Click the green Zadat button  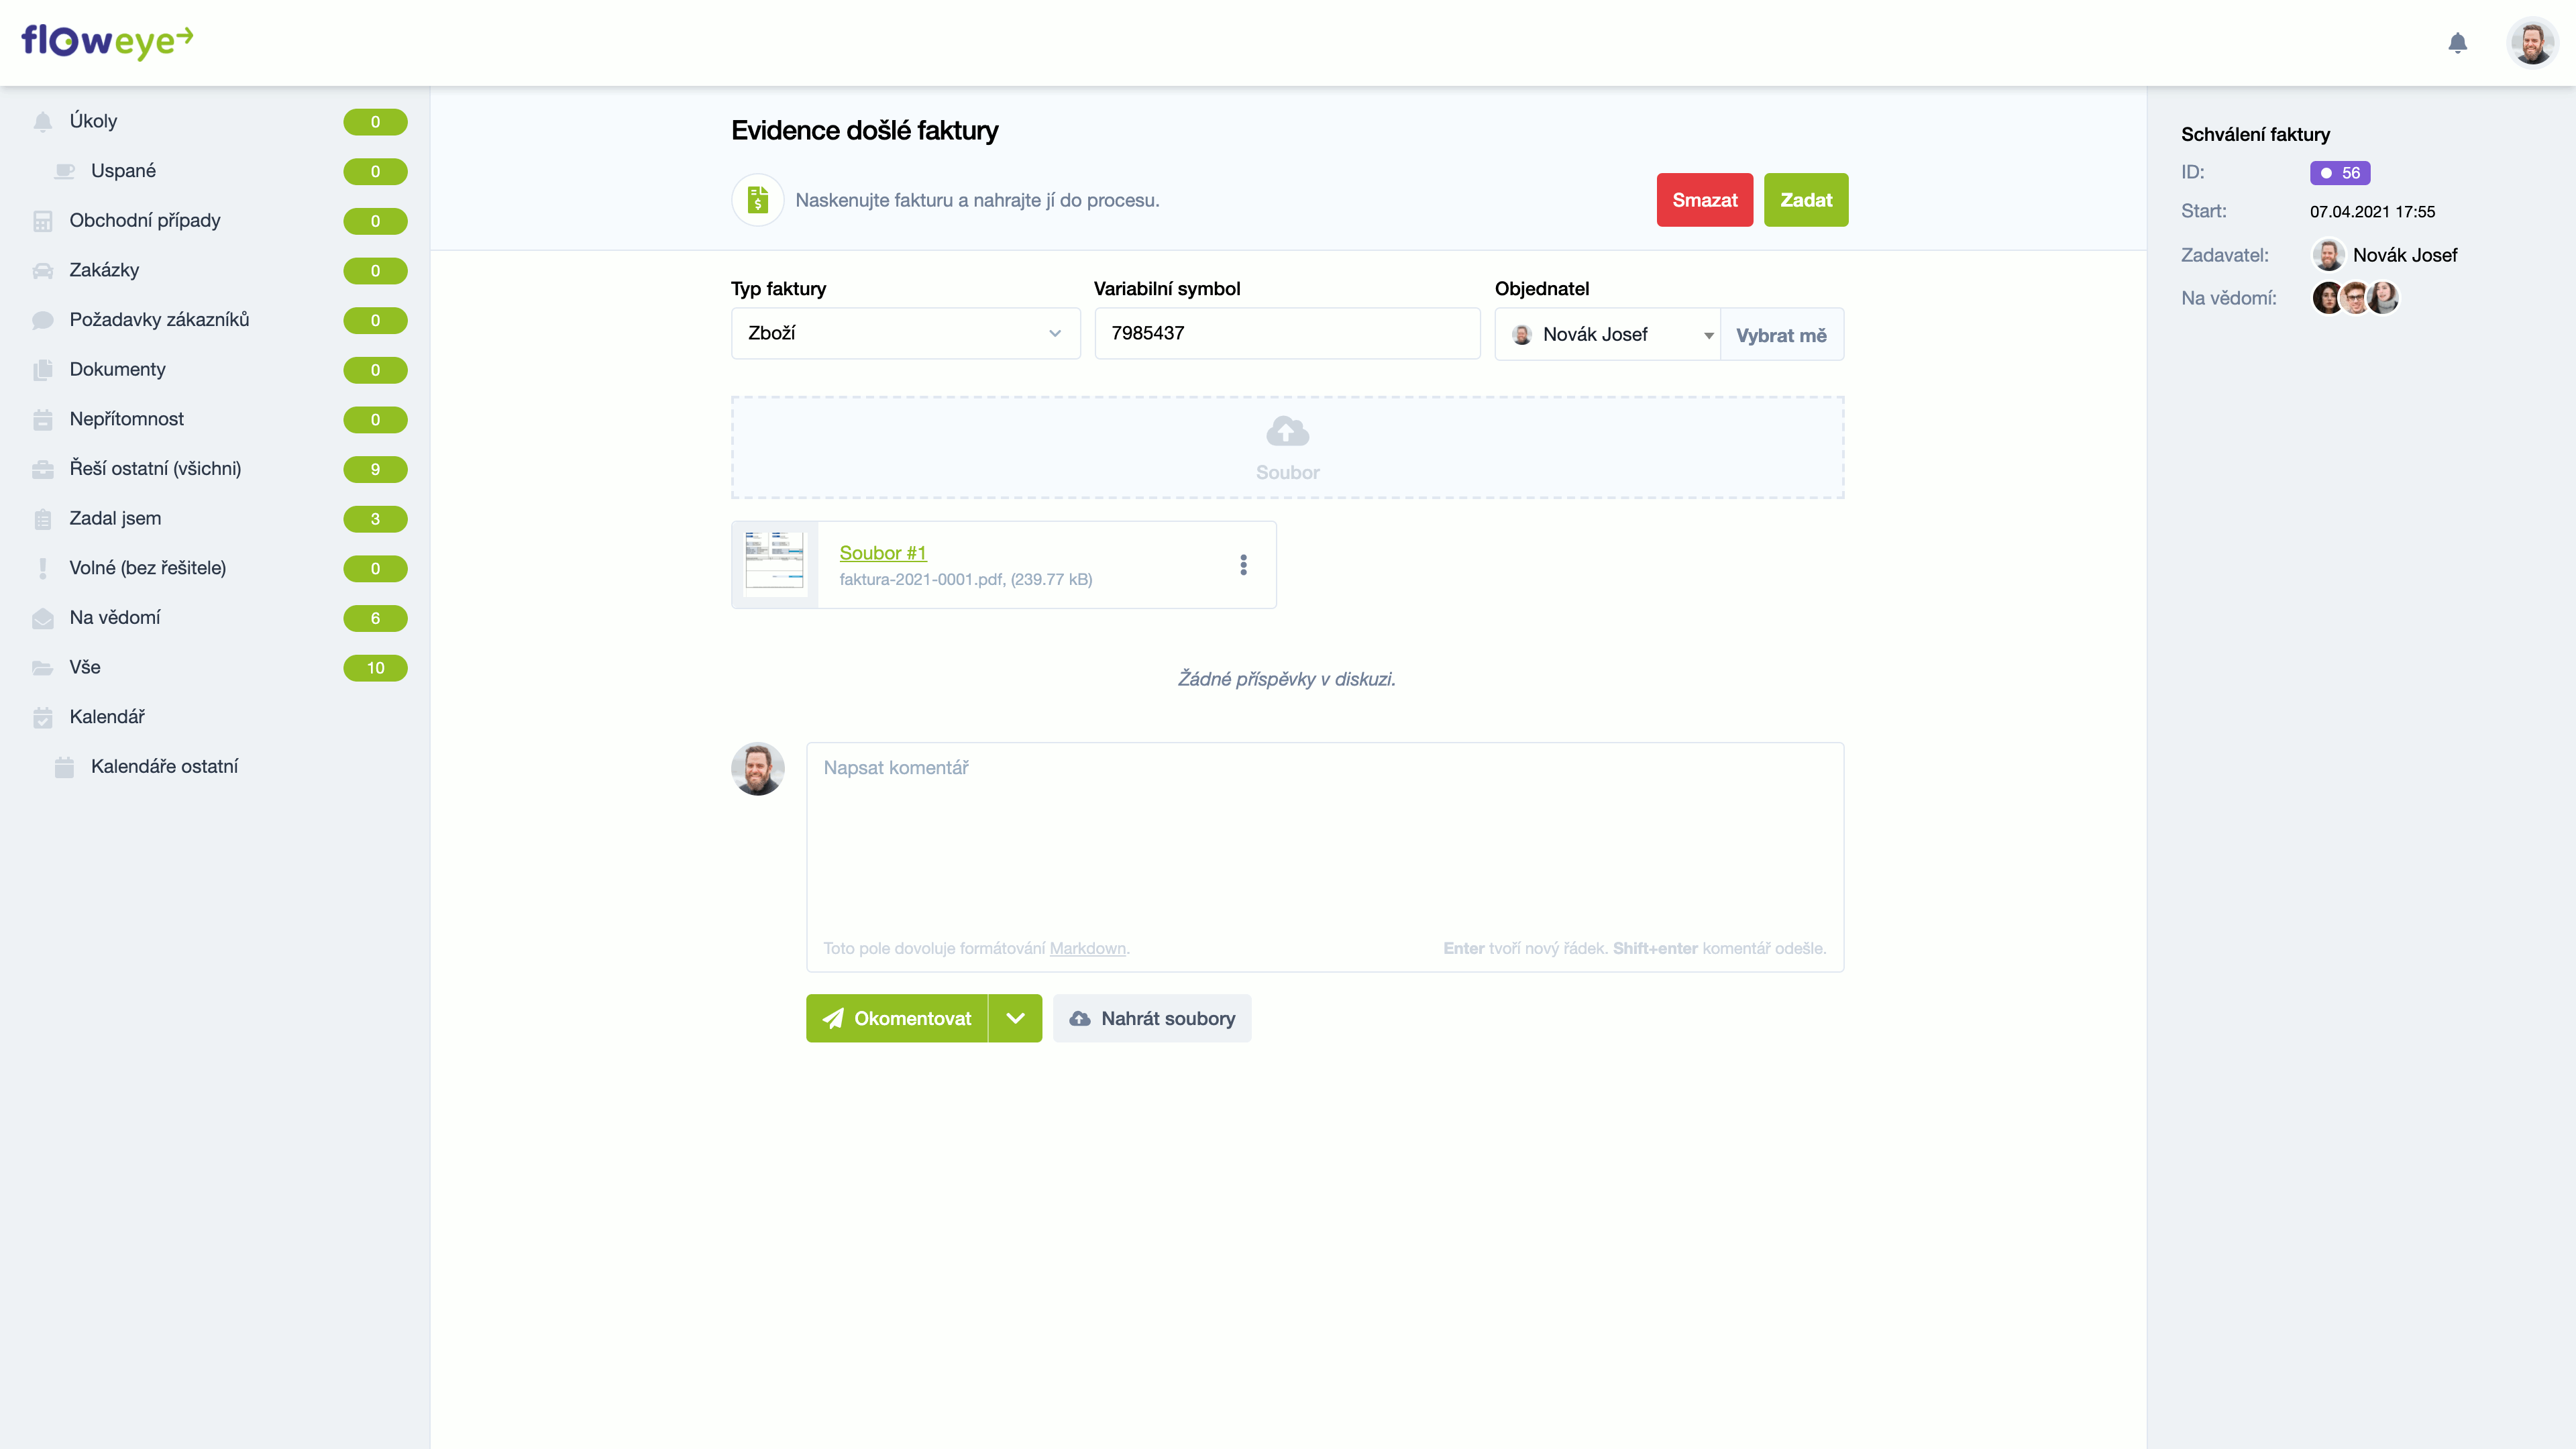1805,200
